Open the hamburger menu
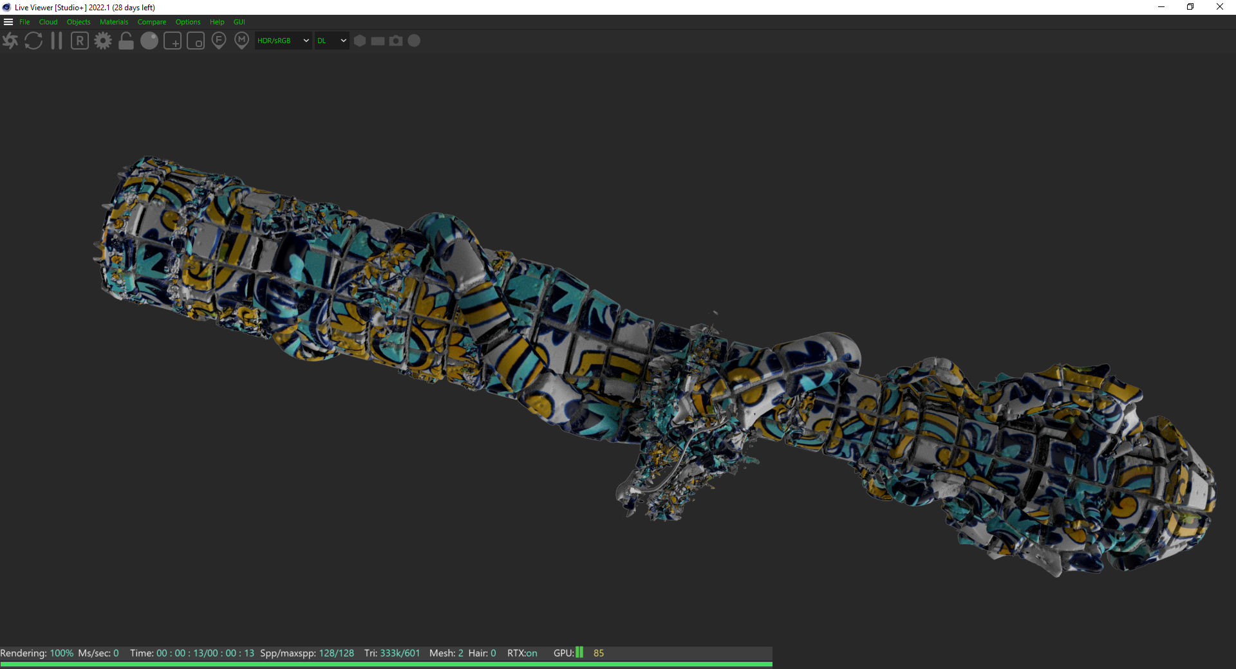 point(8,22)
